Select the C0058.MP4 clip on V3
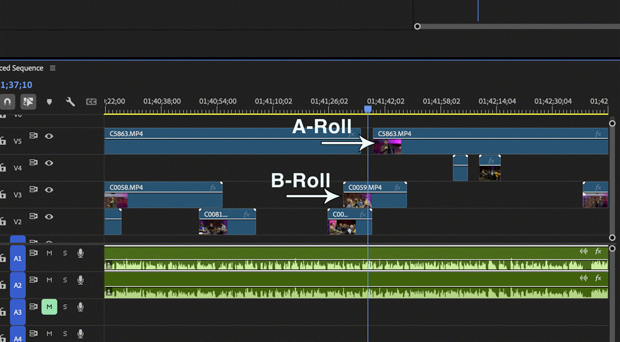 [162, 194]
